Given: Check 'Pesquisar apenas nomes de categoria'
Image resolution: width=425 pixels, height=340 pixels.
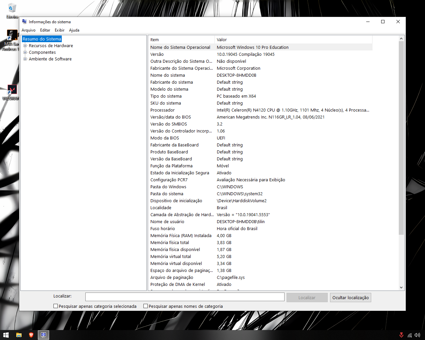Looking at the screenshot, I should tap(145, 306).
